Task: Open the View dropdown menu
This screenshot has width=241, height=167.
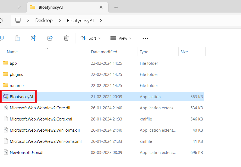Action: tap(121, 38)
